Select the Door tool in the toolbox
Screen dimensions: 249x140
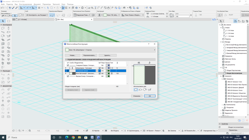pos(9,44)
